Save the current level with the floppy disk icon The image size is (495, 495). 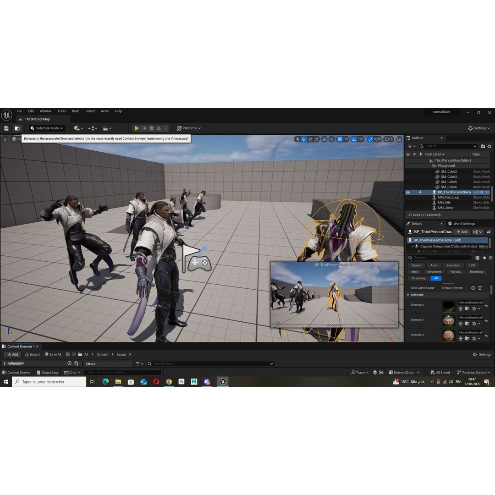pyautogui.click(x=6, y=128)
